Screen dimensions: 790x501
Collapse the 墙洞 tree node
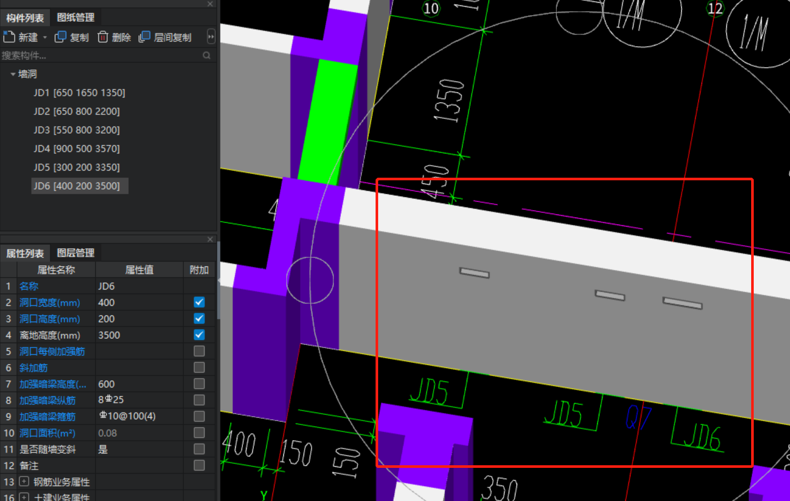point(12,74)
